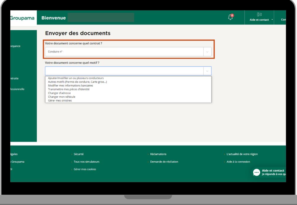This screenshot has width=297, height=205.
Task: Click Gérer mes cookies footer link
Action: coord(85,169)
